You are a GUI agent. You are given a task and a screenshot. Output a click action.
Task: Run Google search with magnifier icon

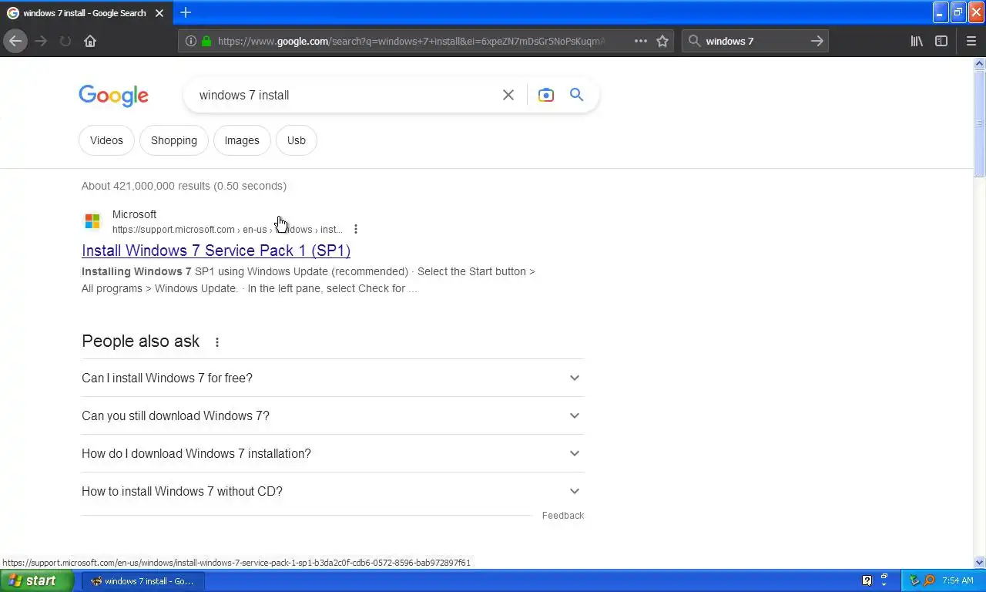click(576, 95)
